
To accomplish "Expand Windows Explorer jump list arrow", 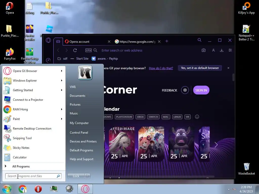I will click(x=62, y=81).
